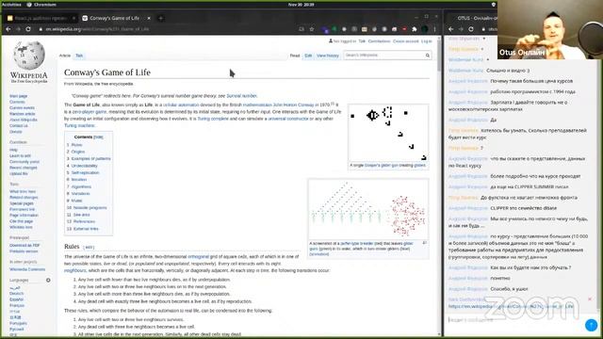Go back in the Wikipedia browser window
Image resolution: width=603 pixels, height=339 pixels.
pyautogui.click(x=8, y=29)
